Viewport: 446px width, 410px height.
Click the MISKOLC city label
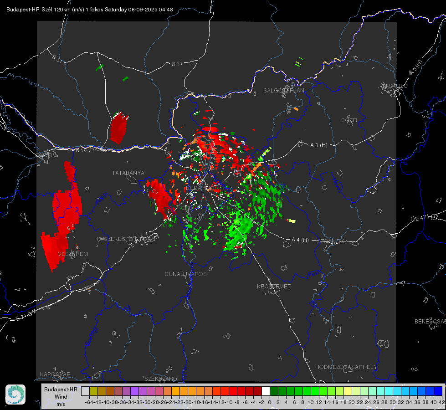[395, 86]
